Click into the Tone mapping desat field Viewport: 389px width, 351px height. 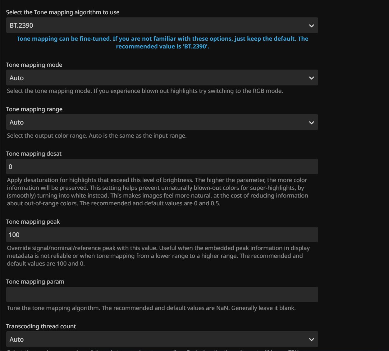tap(162, 167)
